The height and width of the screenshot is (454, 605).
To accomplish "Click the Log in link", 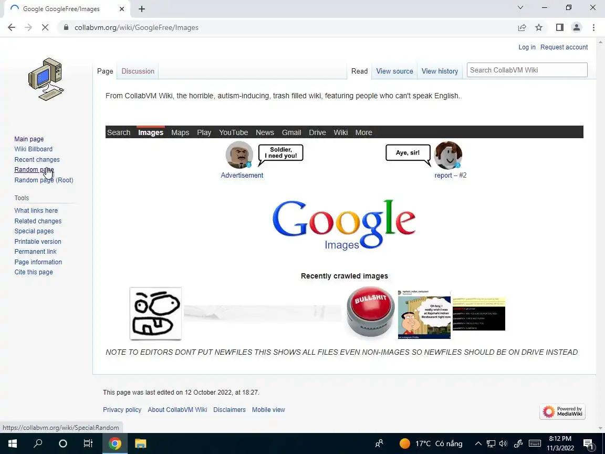I will [x=527, y=47].
